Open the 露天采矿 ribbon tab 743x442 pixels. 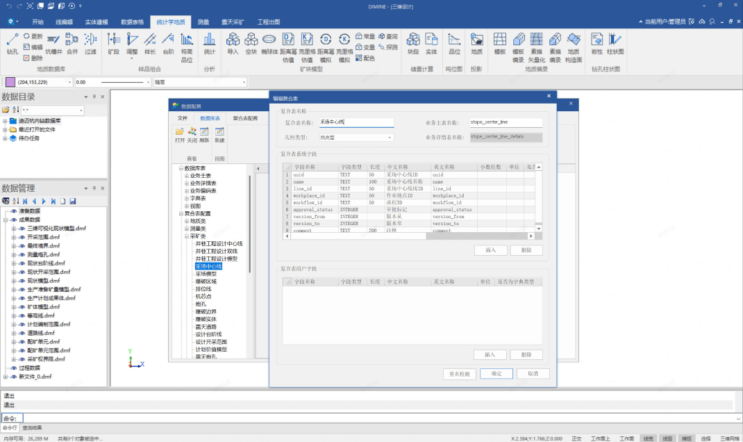233,22
